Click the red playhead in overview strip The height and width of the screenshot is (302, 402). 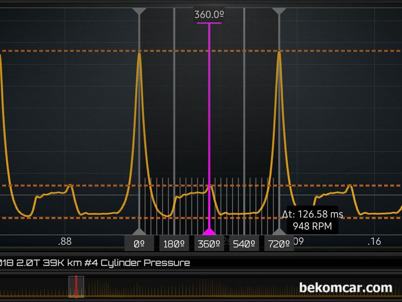[76, 287]
